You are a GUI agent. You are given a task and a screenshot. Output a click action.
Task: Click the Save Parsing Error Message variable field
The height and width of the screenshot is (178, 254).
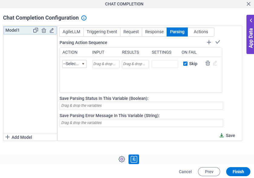[x=141, y=123]
